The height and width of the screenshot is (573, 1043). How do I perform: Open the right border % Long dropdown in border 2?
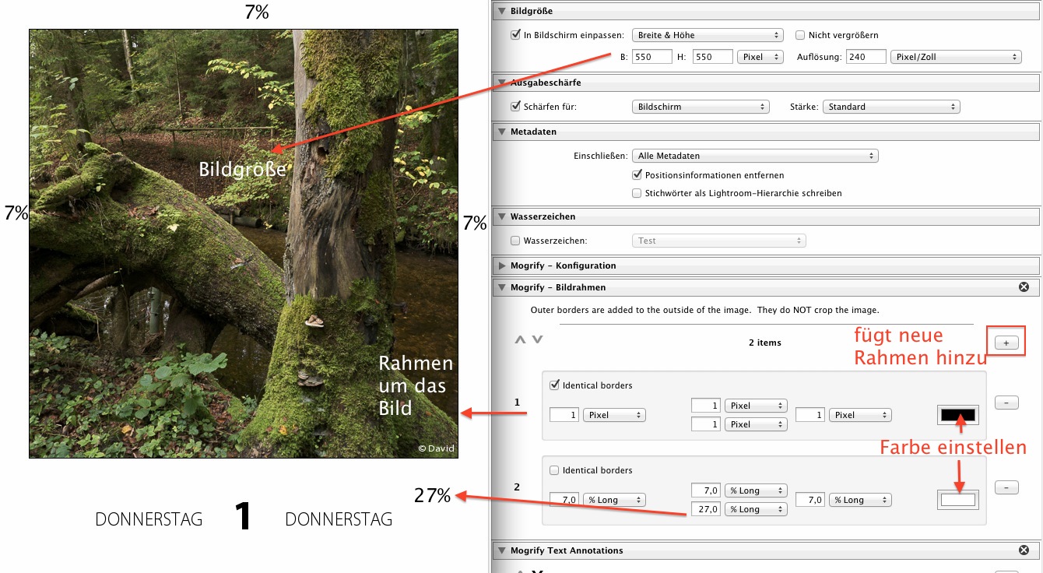(860, 500)
